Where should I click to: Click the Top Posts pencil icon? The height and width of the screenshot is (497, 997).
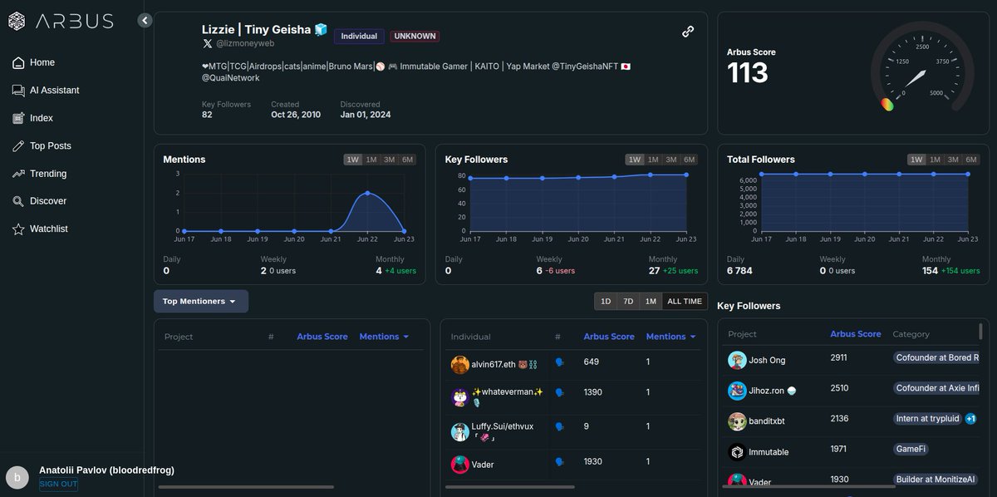point(18,145)
